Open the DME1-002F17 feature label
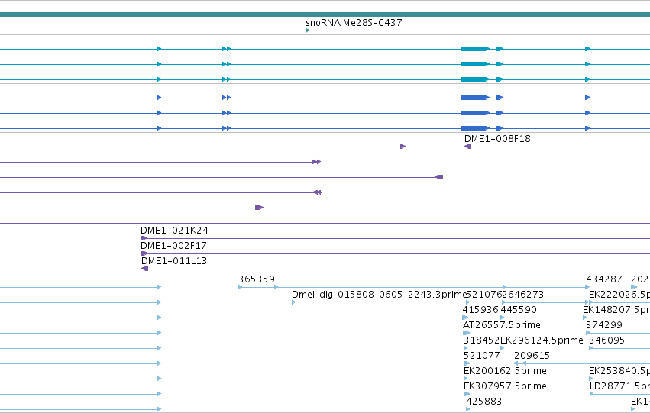The width and height of the screenshot is (650, 413). 173,246
